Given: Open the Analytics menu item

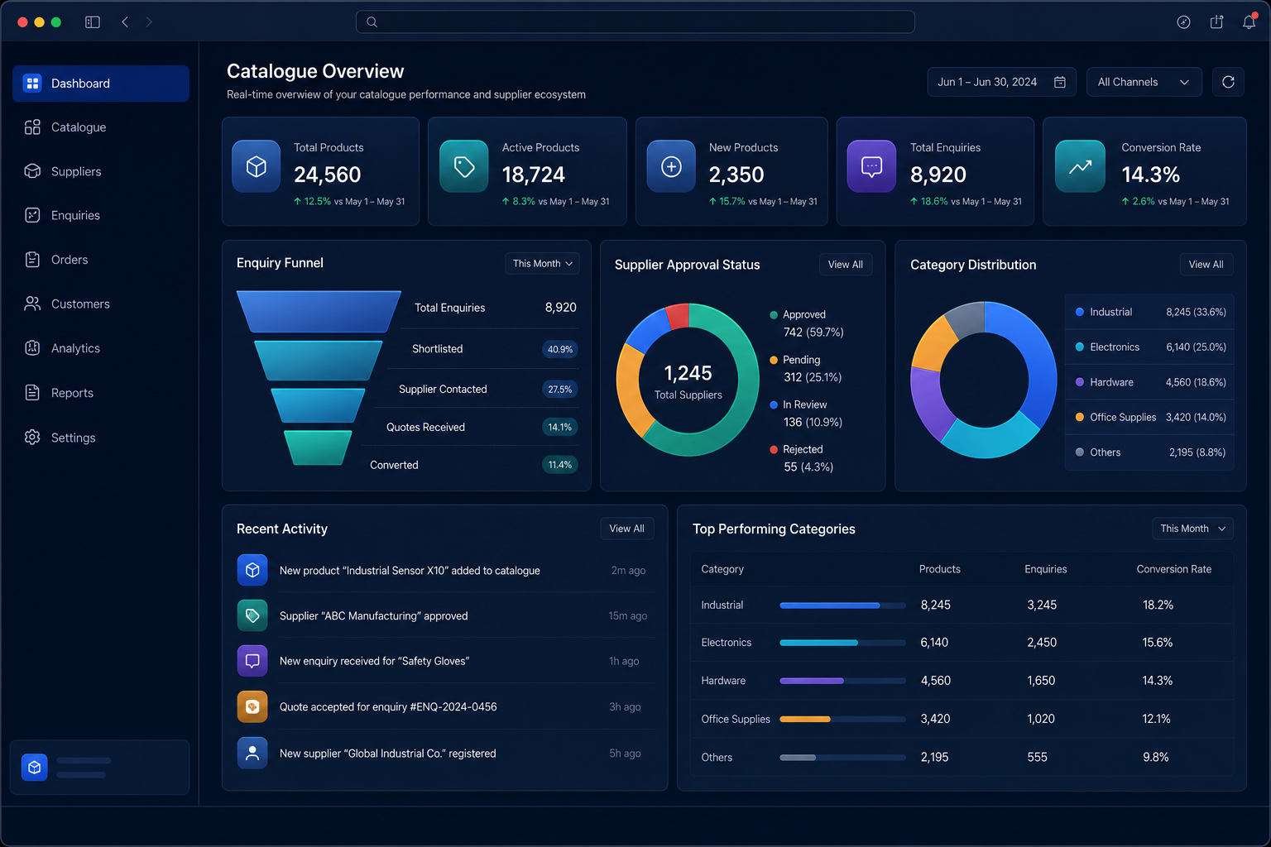Looking at the screenshot, I should point(101,348).
